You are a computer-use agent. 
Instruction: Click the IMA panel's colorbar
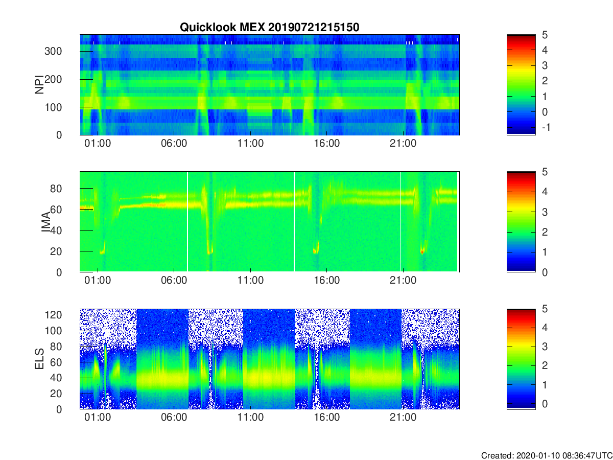click(521, 222)
